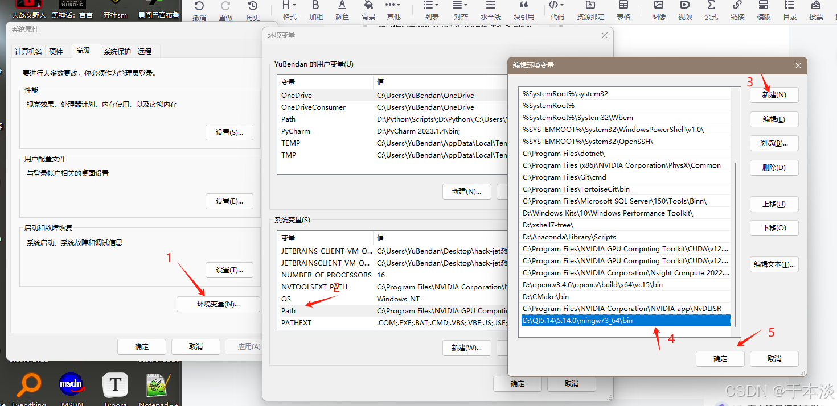
Task: Click 编辑文本(T) button
Action: [774, 264]
